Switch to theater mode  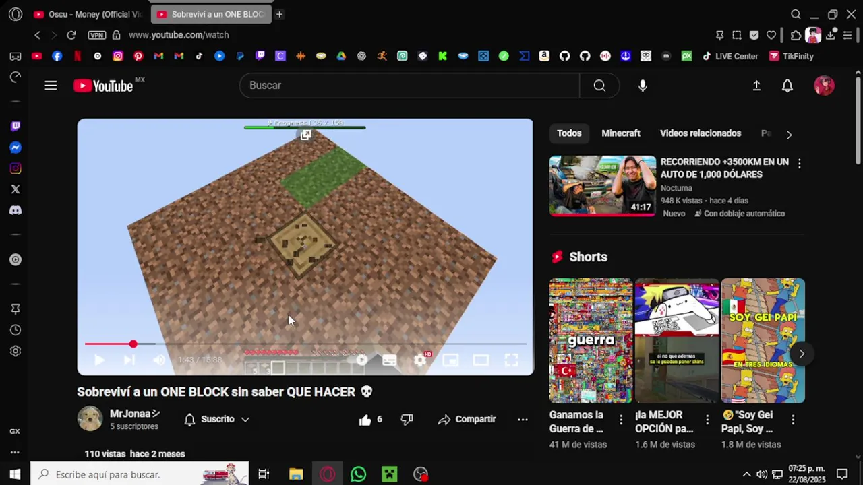(481, 360)
